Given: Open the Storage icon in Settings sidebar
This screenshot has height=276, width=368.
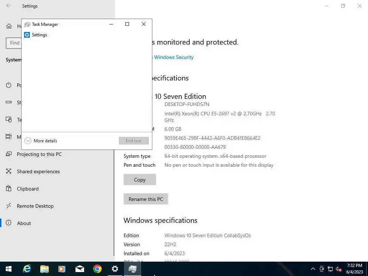Looking at the screenshot, I should [x=9, y=102].
